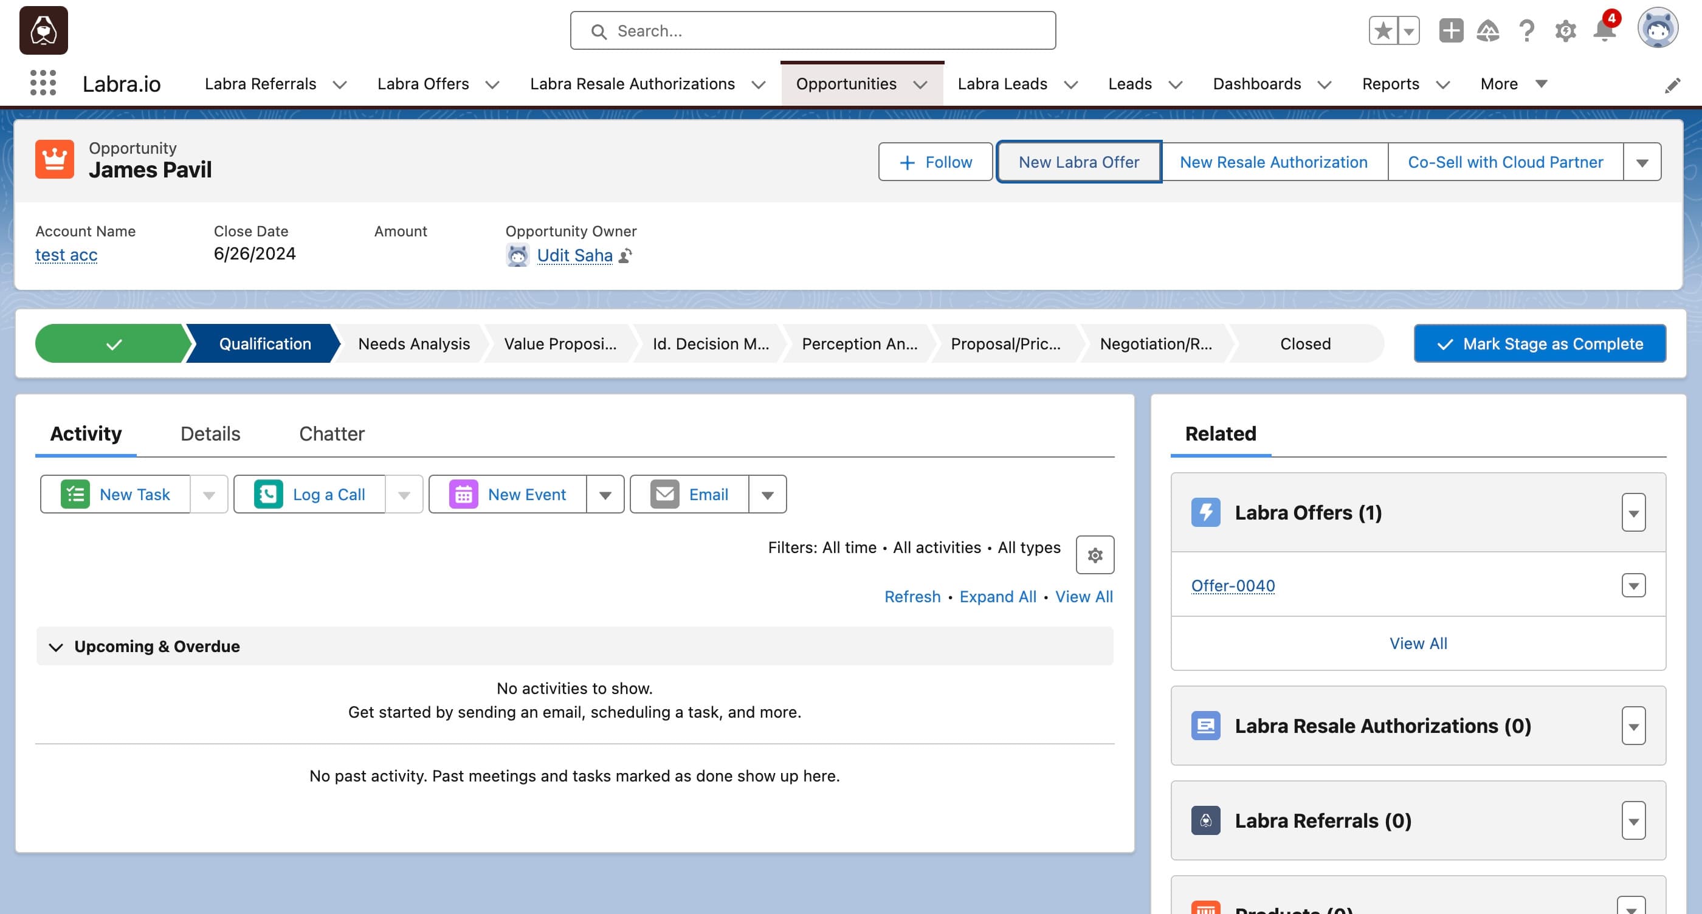Screen dimensions: 1702x914
Task: Go to the Reports nav tab
Action: pos(1390,84)
